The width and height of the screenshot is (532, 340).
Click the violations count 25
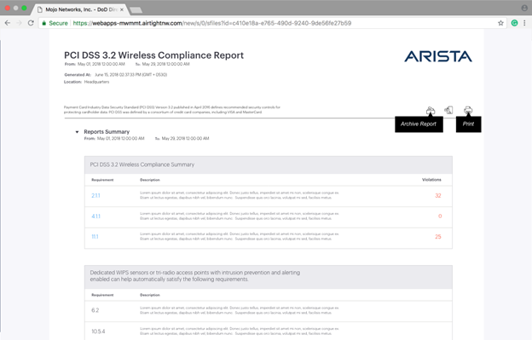[x=437, y=237]
